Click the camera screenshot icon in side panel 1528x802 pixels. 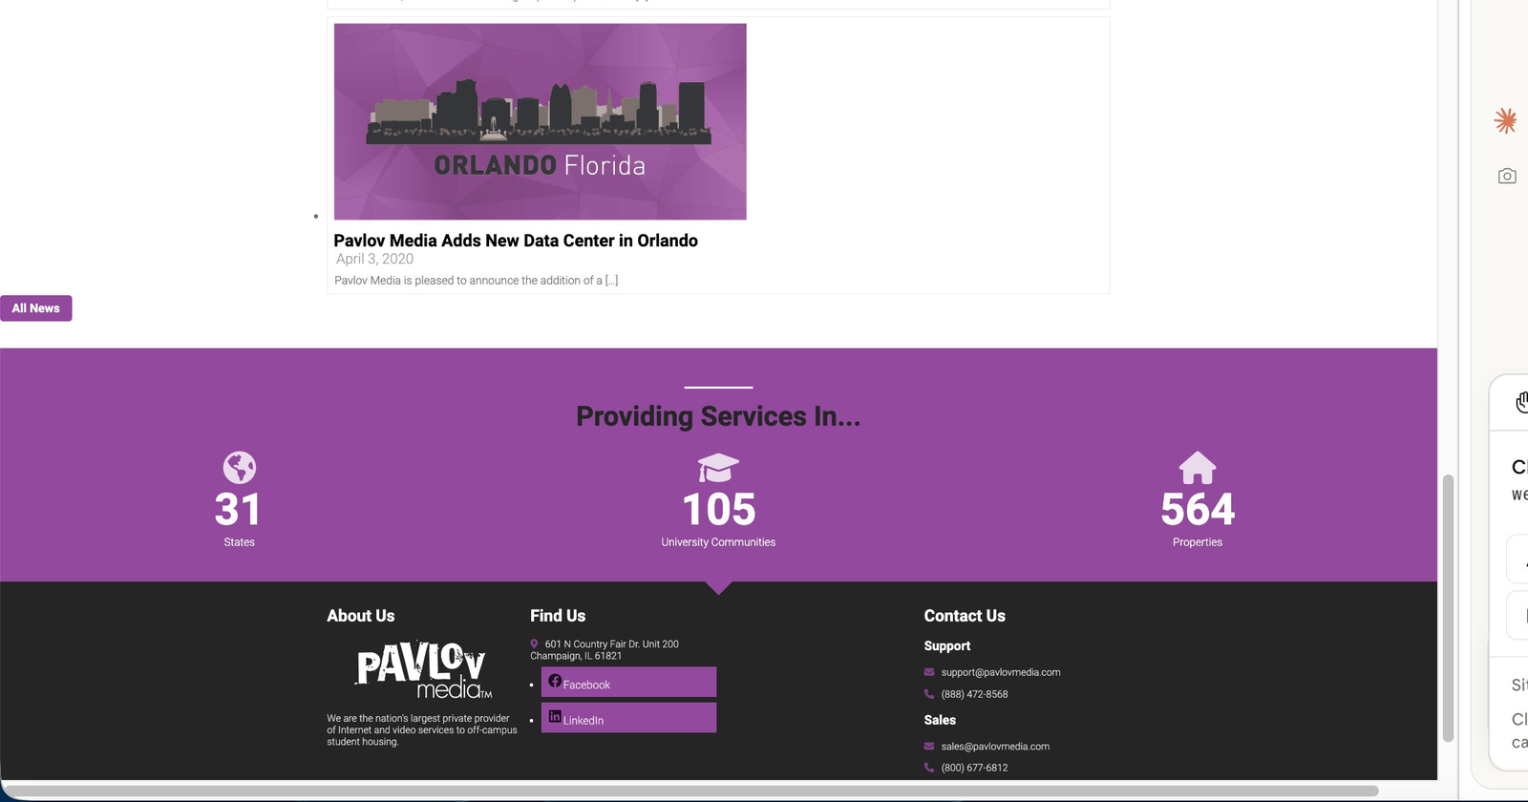1507,176
